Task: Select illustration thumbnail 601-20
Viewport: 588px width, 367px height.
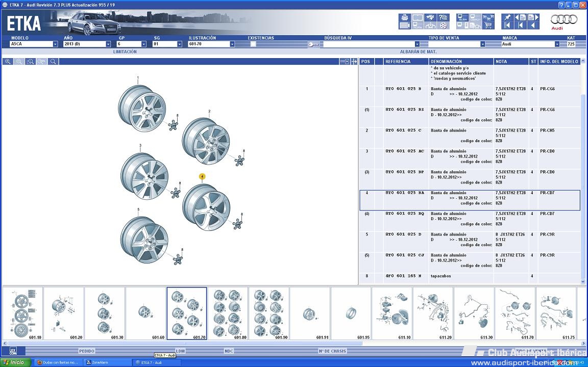Action: 63,313
